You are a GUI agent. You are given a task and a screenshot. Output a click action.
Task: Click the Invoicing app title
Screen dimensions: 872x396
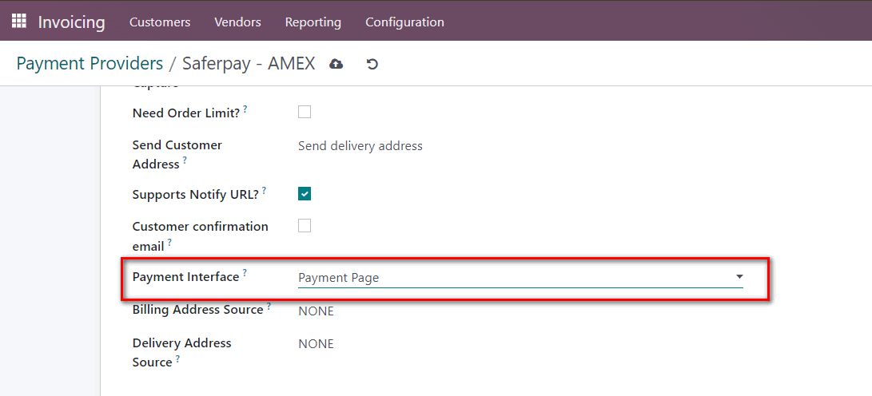[71, 22]
